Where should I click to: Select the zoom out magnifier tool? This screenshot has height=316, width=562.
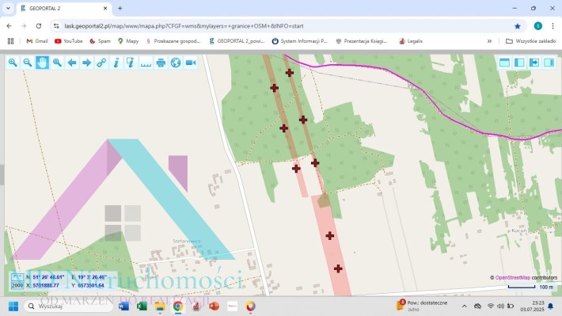(x=27, y=63)
